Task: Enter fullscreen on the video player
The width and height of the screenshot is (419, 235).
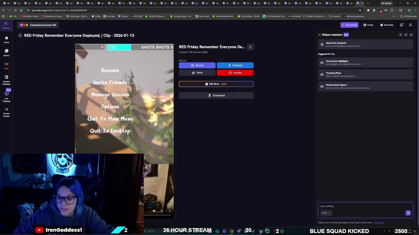Action: pyautogui.click(x=162, y=211)
